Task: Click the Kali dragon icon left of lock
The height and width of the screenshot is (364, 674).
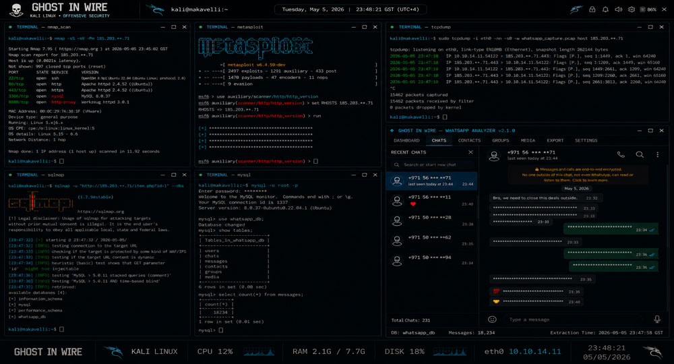Action: tap(576, 9)
